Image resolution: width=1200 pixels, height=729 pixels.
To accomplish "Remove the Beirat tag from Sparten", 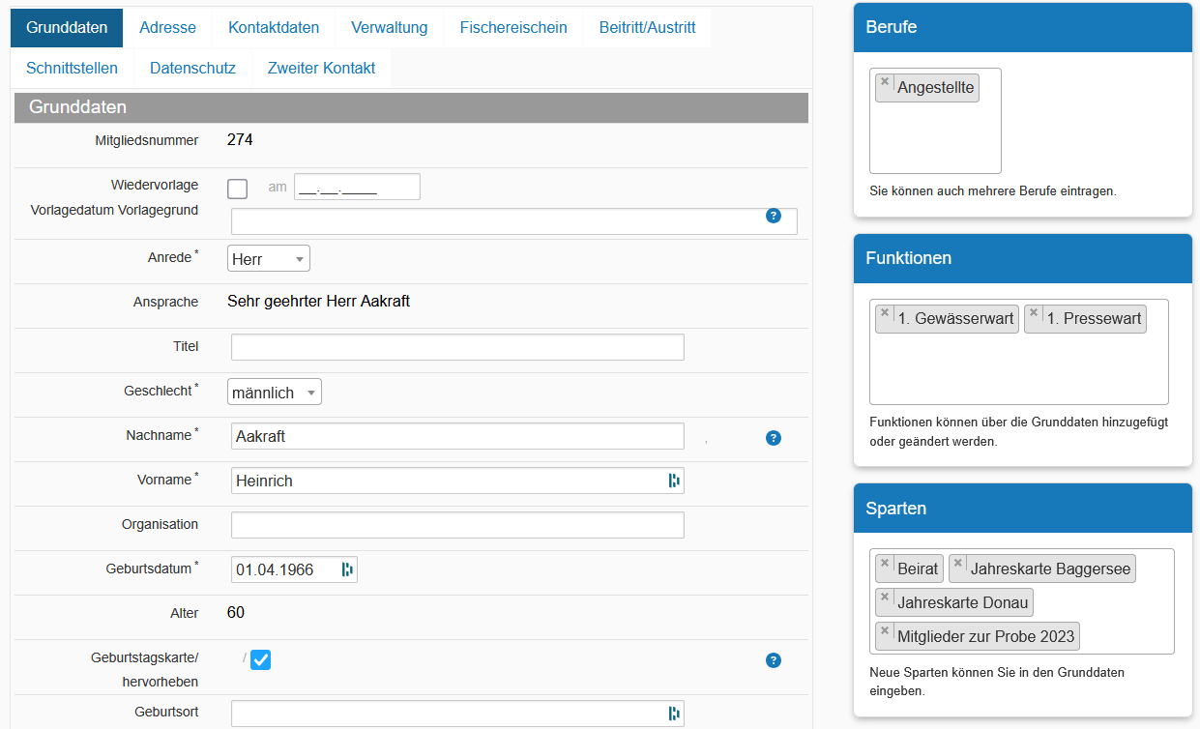I will 885,564.
